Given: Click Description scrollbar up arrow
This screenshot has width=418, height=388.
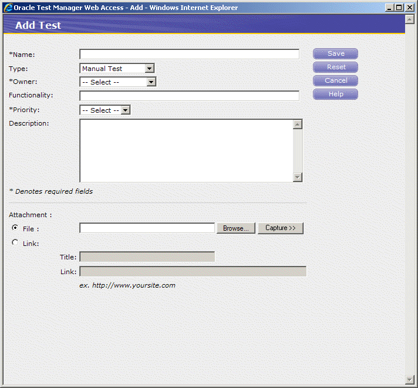Looking at the screenshot, I should pyautogui.click(x=298, y=124).
